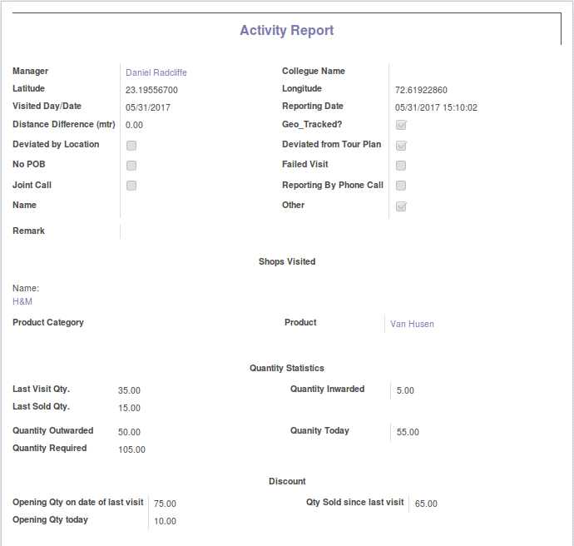
Task: Click the Product Category label
Action: pyautogui.click(x=48, y=322)
